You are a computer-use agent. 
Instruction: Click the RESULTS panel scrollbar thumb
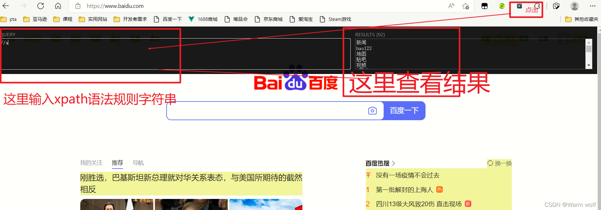pos(589,49)
